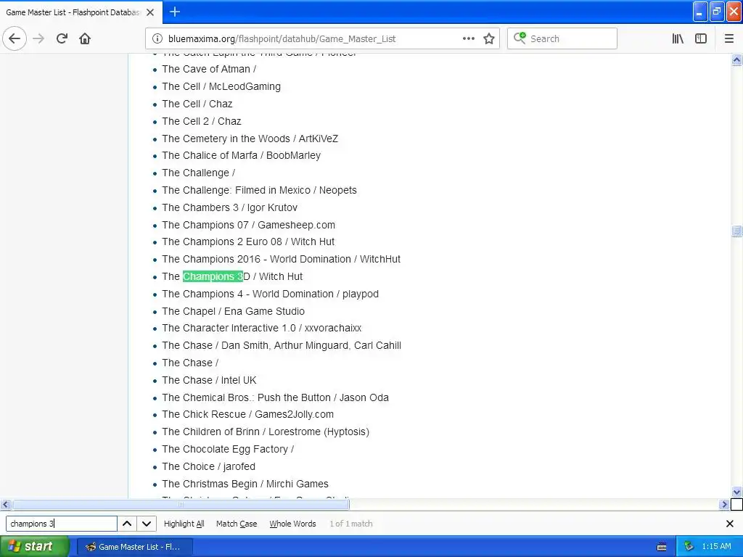The image size is (743, 557).
Task: Click 'The Chocolate Egg Factory /' entry
Action: (x=228, y=450)
